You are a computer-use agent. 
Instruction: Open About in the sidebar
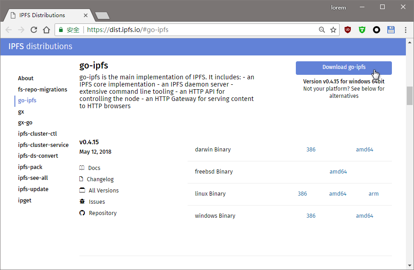point(26,78)
